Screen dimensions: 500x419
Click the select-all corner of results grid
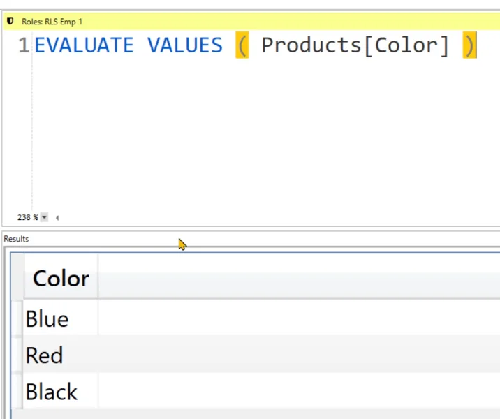(x=17, y=276)
